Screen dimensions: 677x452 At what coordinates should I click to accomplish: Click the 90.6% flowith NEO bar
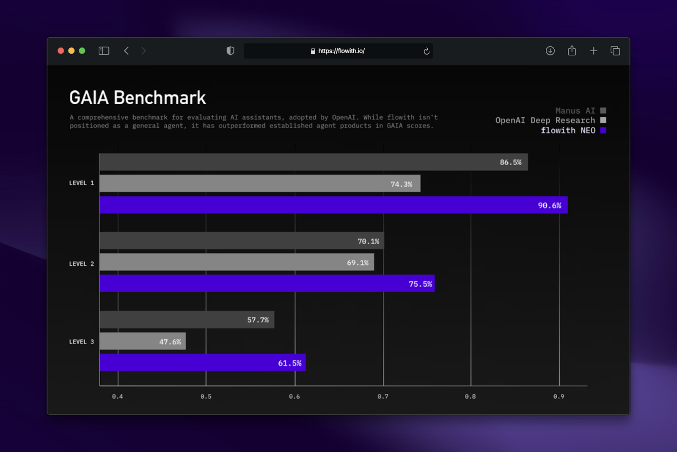pos(333,205)
